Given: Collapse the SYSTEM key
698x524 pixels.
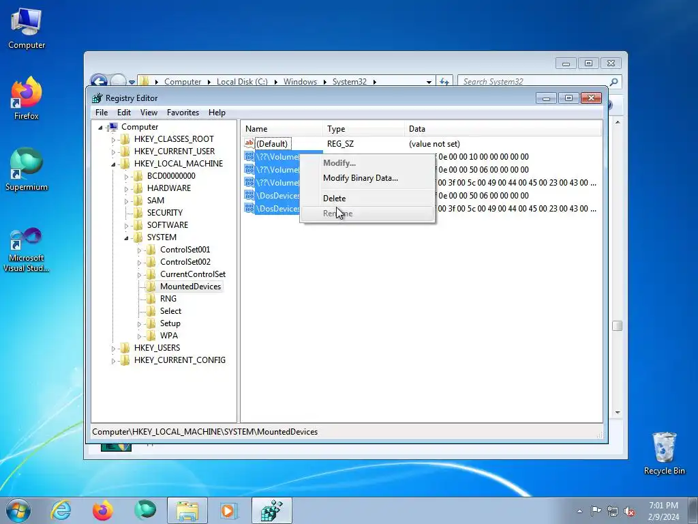Looking at the screenshot, I should coord(126,238).
